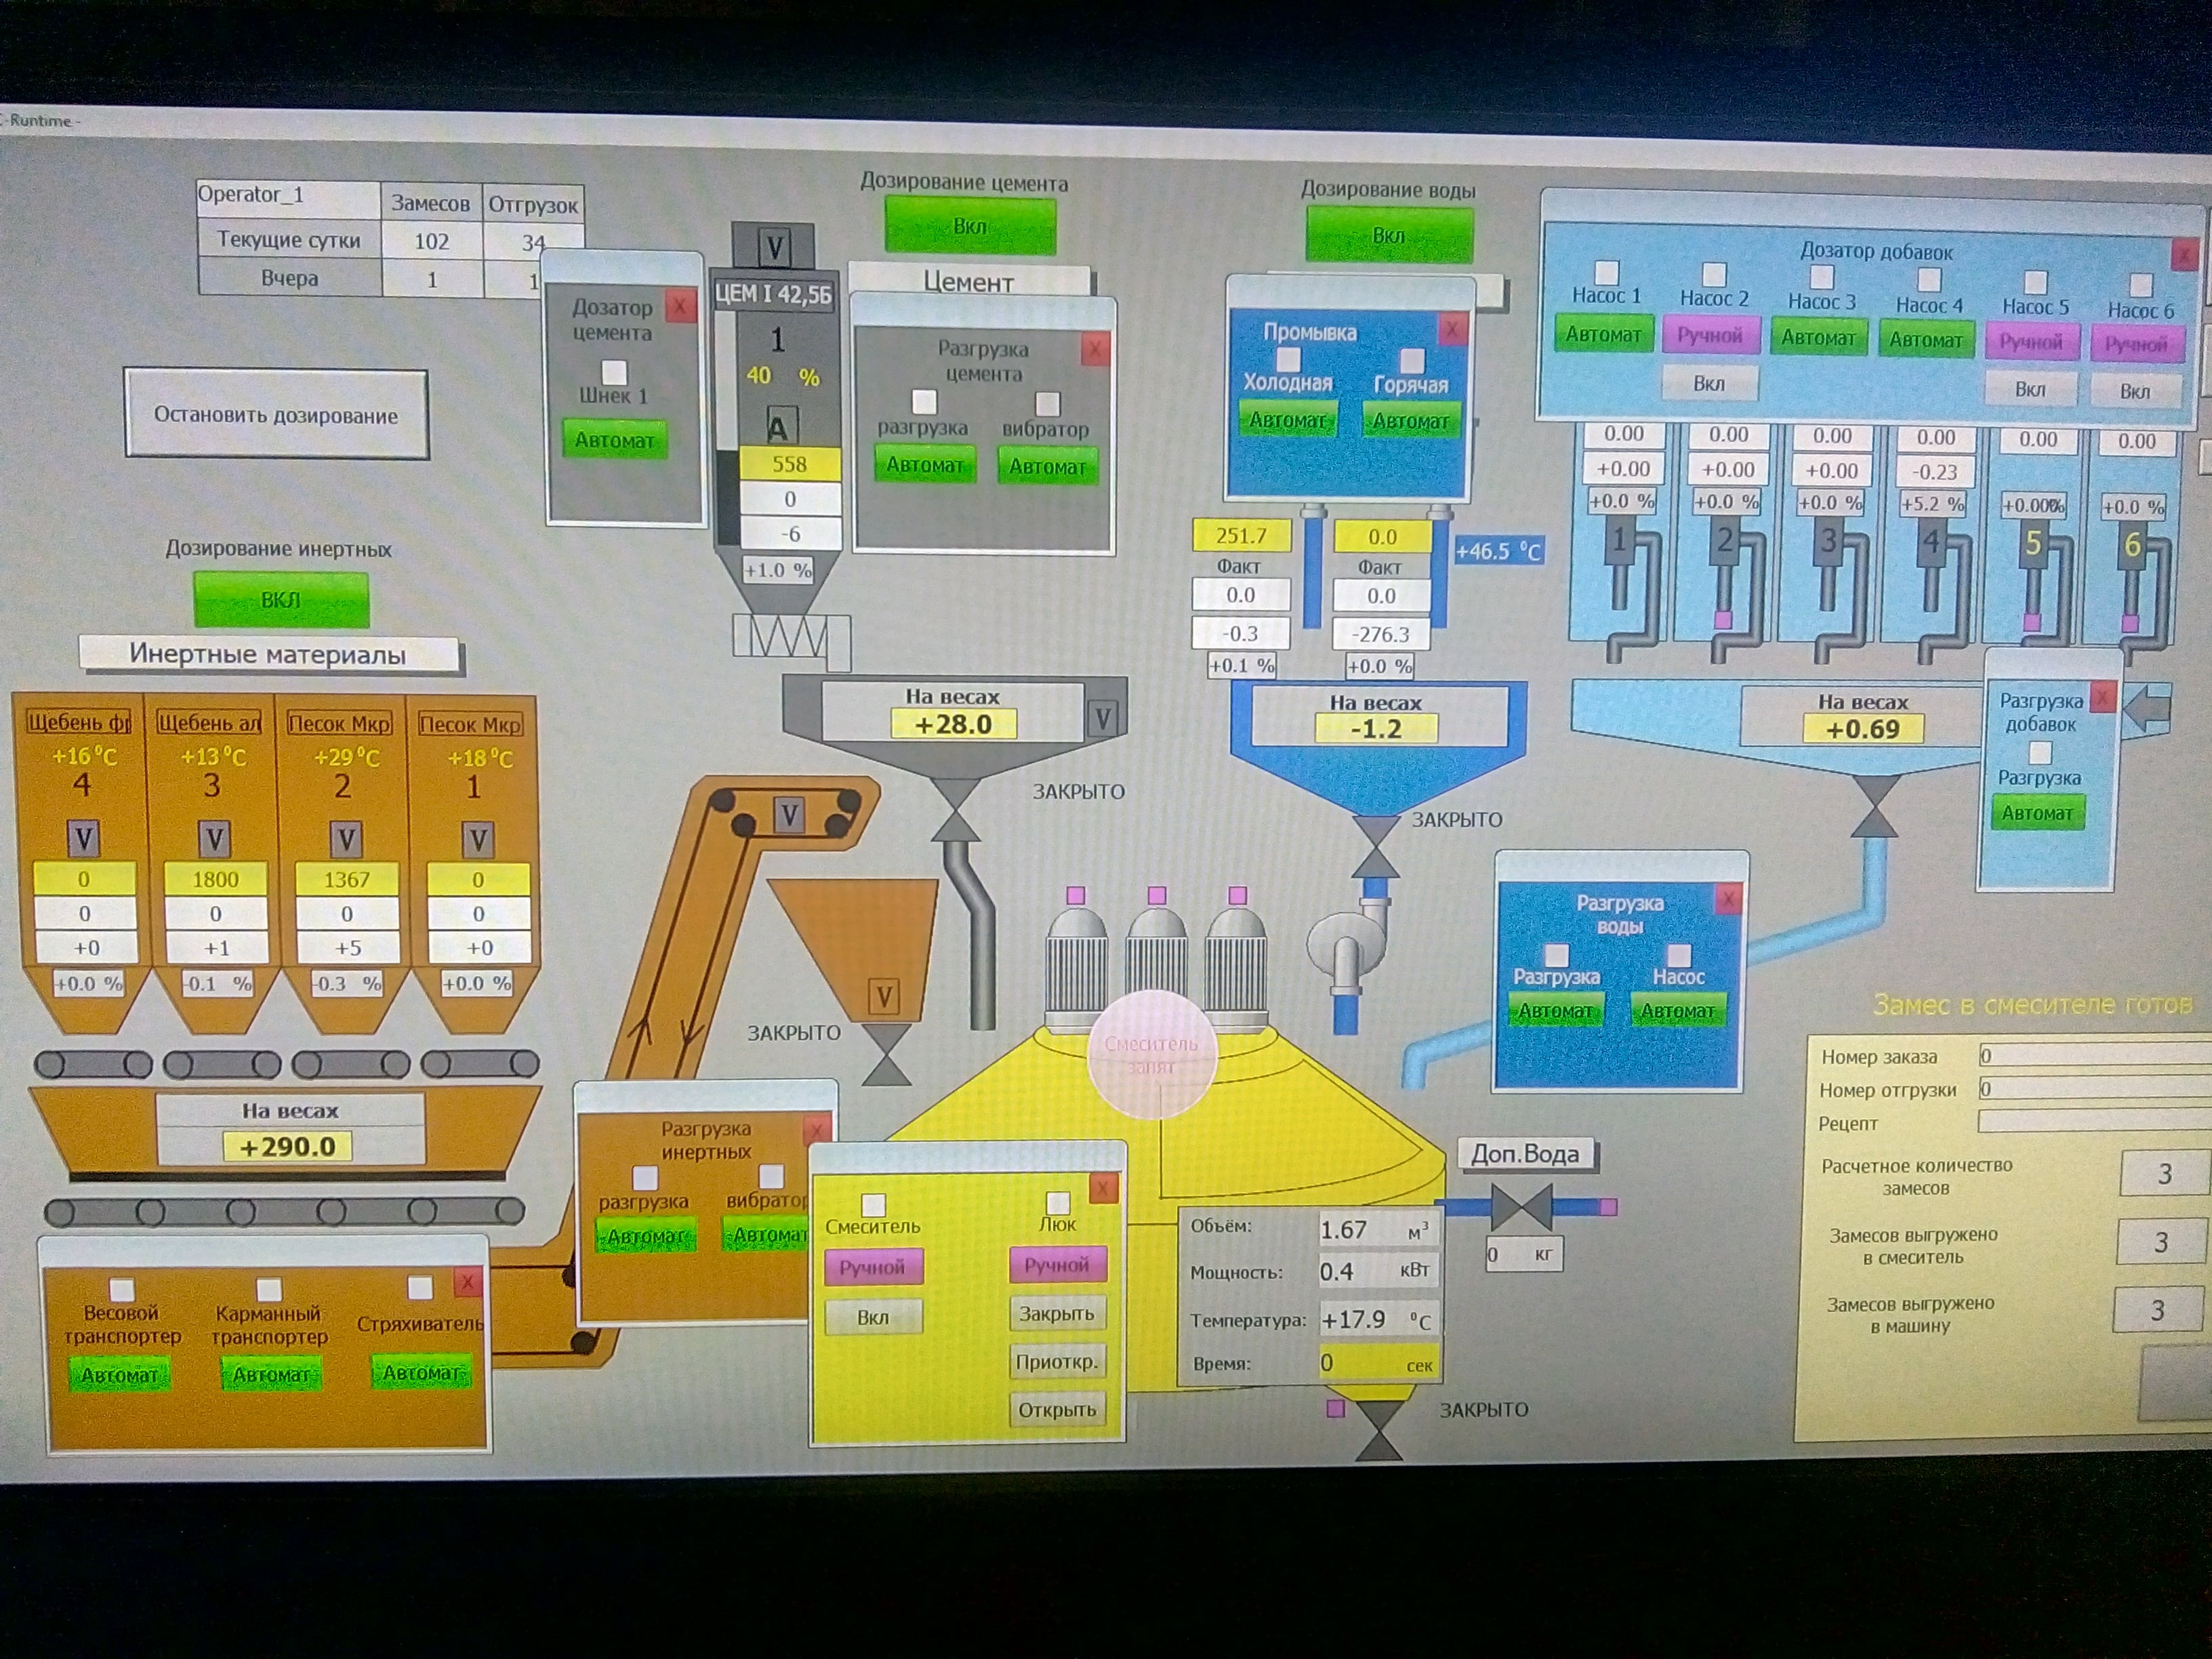
Task: Click the 'Доп.Вода' valve symbol
Action: coord(1521,1206)
